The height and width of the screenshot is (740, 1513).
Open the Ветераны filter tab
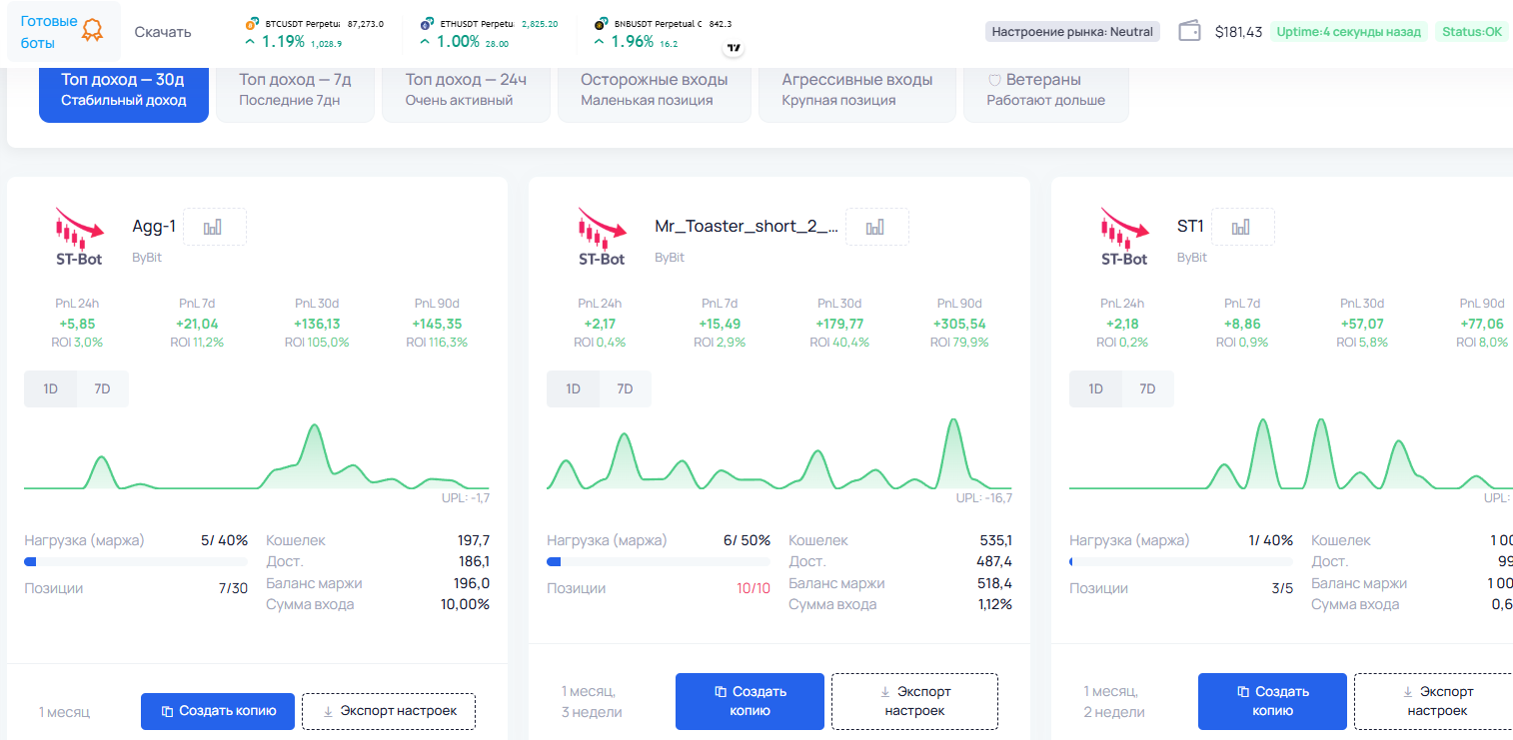point(1046,89)
